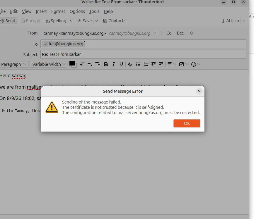Open the Tools menu
This screenshot has width=254, height=219.
click(94, 11)
